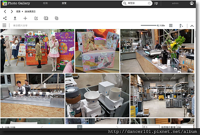This screenshot has width=200, height=135.
Task: Click the multi-select checkbox icon
Action: coord(57,18)
